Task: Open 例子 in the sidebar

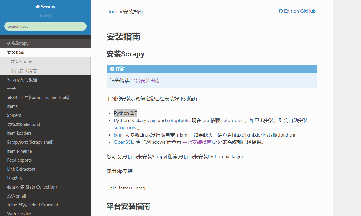Action: coord(45,89)
